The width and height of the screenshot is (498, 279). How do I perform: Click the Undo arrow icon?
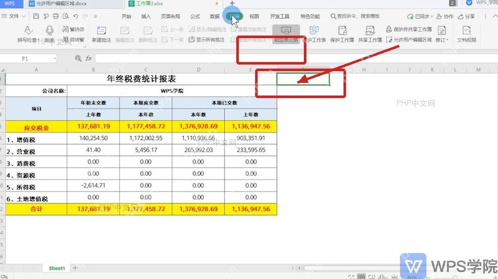76,16
